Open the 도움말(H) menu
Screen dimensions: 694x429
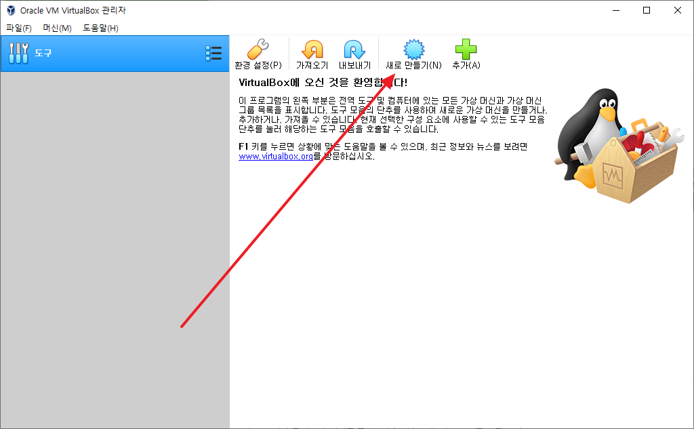pyautogui.click(x=100, y=28)
